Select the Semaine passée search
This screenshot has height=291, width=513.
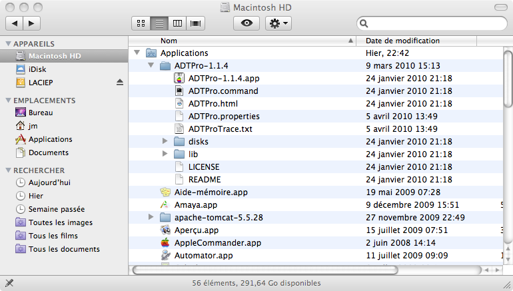(x=56, y=209)
